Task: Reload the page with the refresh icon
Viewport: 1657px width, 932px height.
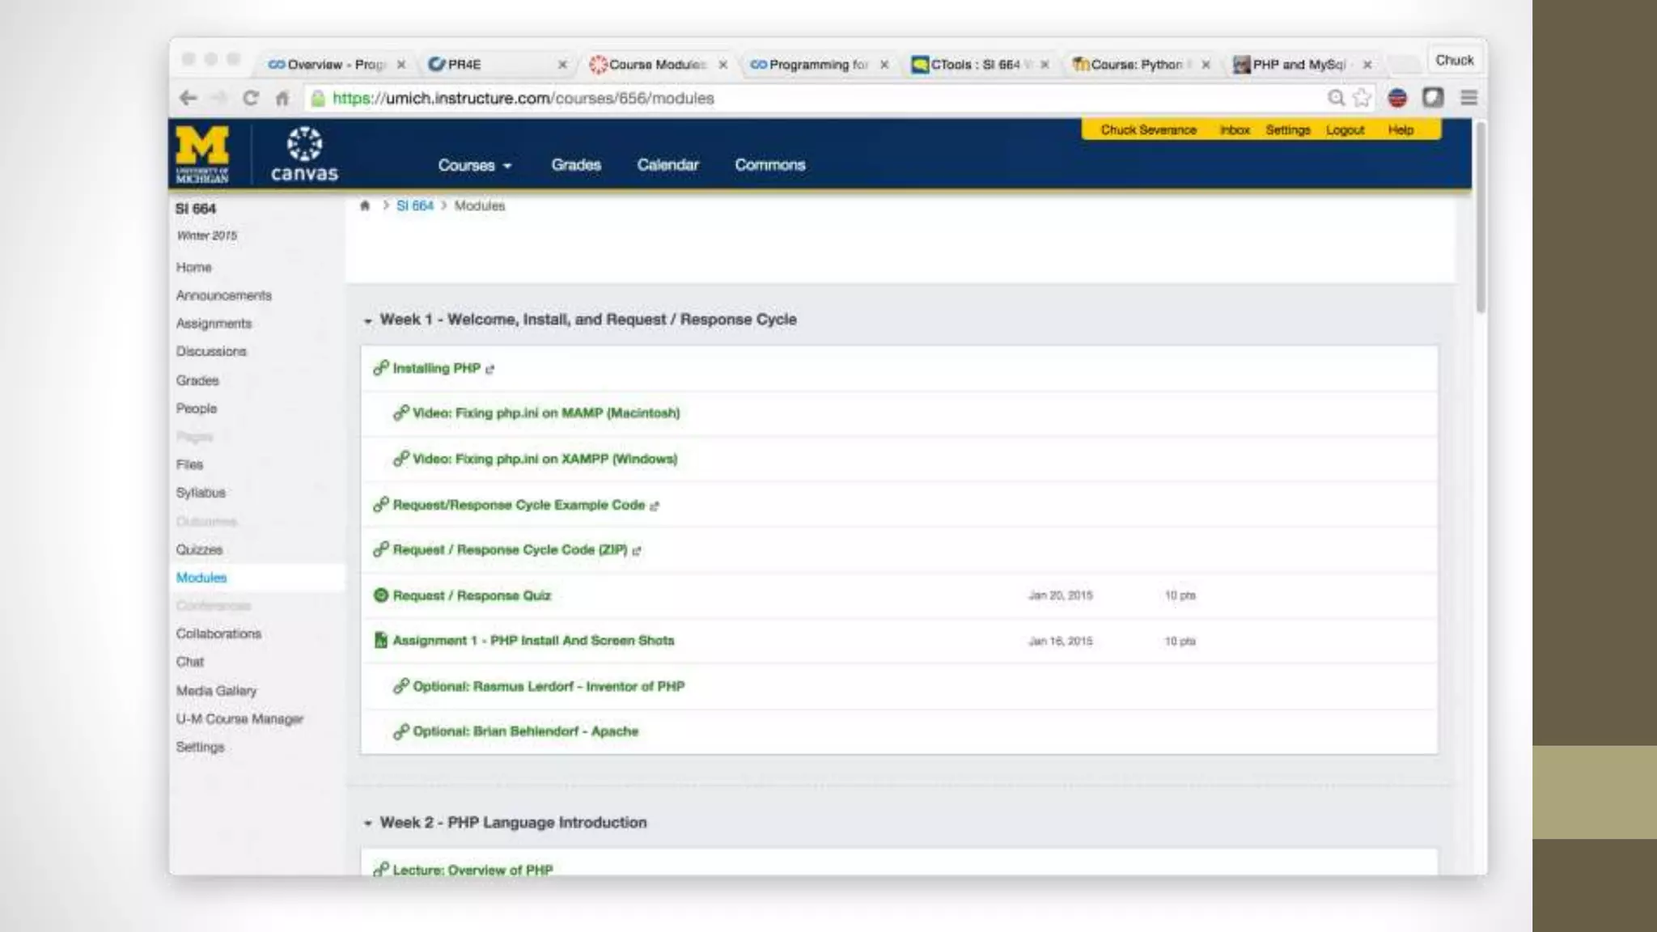Action: click(251, 98)
